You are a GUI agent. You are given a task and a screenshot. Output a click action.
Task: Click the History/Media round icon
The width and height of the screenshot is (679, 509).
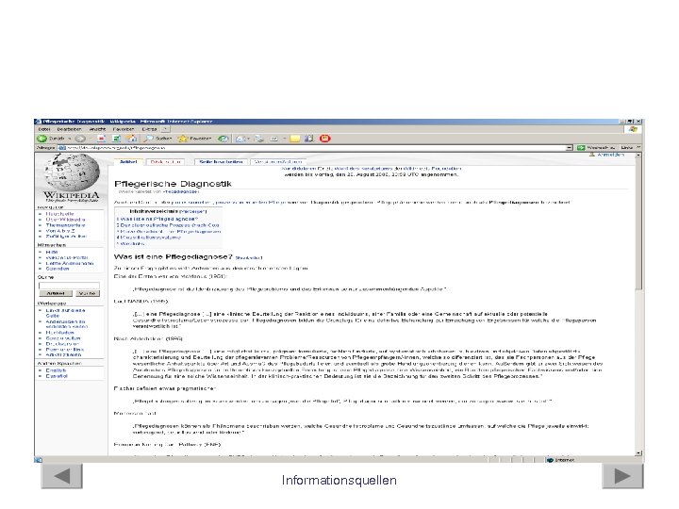point(223,139)
